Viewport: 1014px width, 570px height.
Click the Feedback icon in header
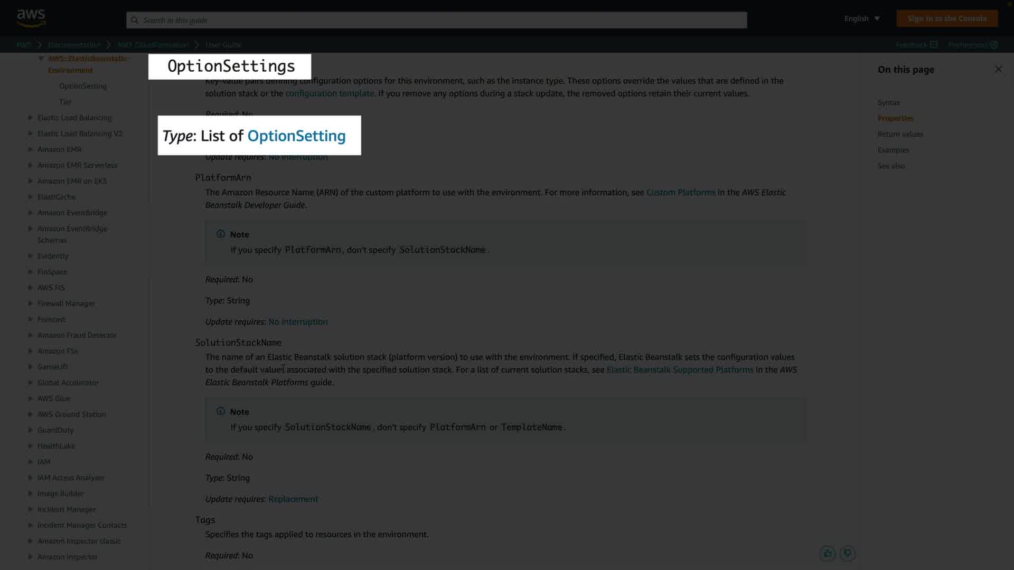[x=934, y=45]
